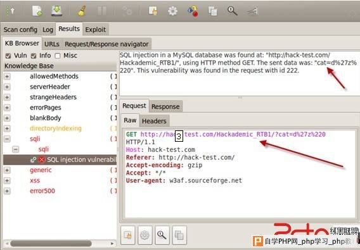Expand the xss node
This screenshot has height=250, width=360.
[7, 180]
